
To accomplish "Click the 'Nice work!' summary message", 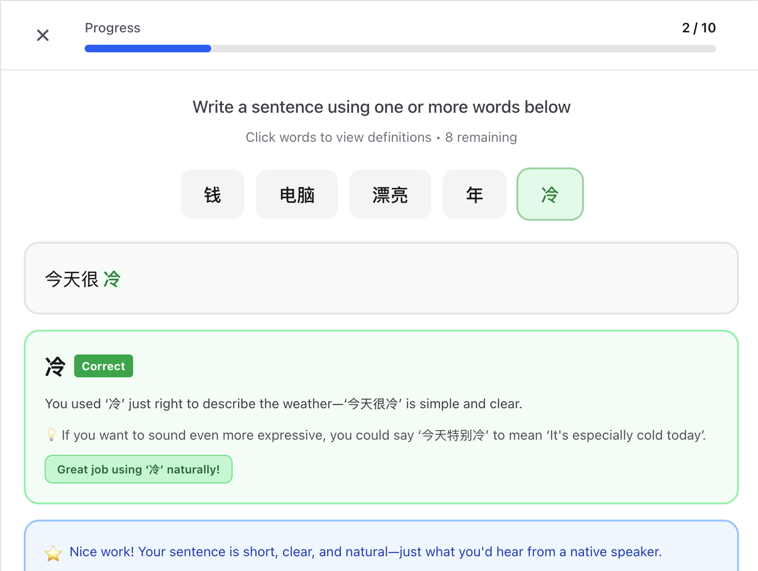I will [365, 552].
